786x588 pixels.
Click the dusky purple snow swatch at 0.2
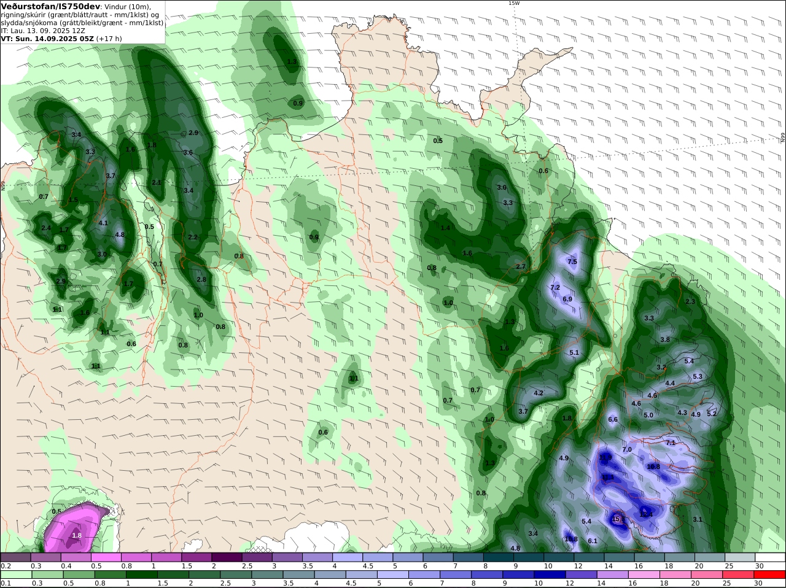coord(15,557)
